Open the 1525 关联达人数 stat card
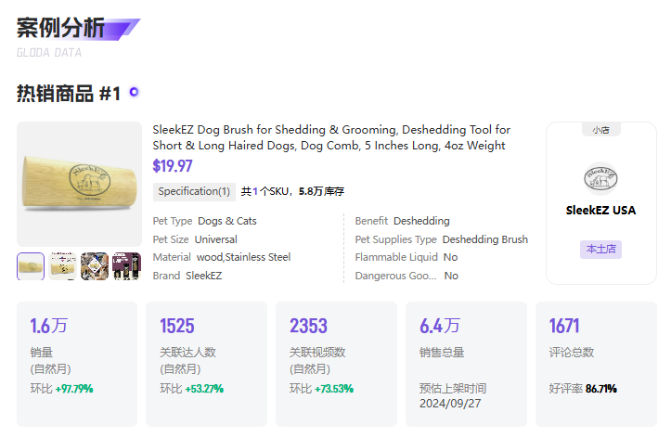The image size is (671, 438). click(206, 364)
